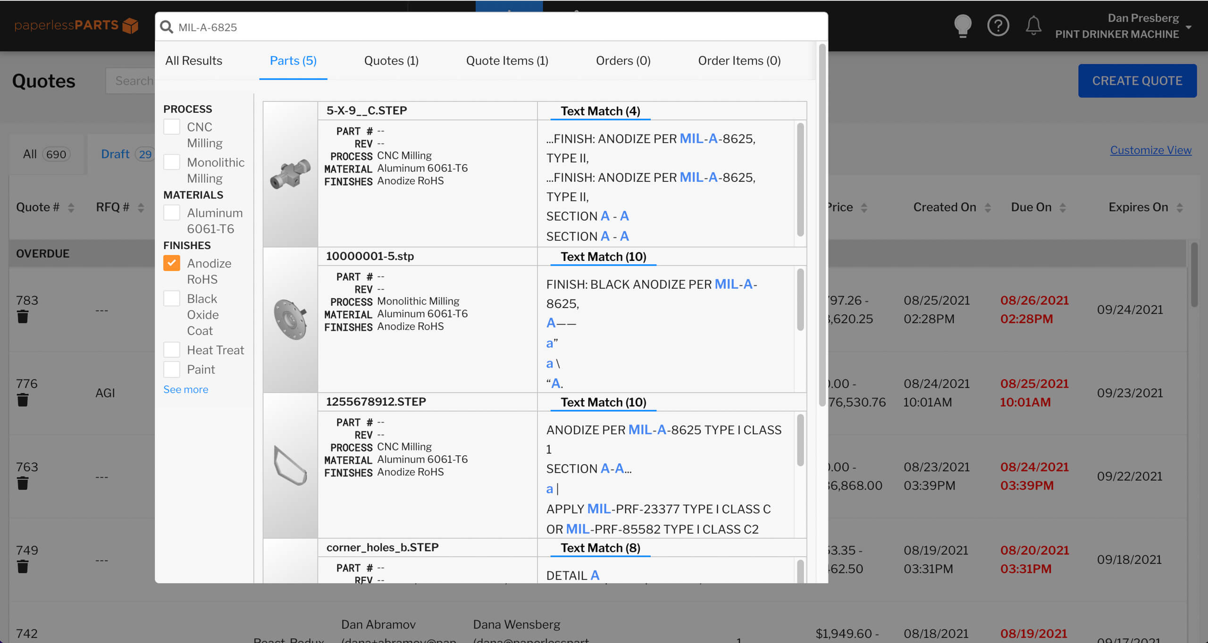Open part file 1255678912.STEP
Viewport: 1208px width, 643px height.
point(376,402)
